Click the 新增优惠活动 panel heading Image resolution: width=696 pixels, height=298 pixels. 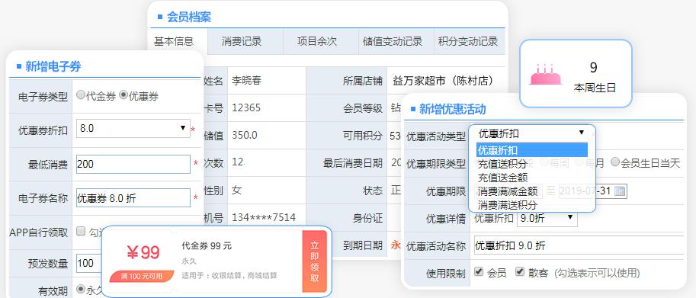coord(452,109)
